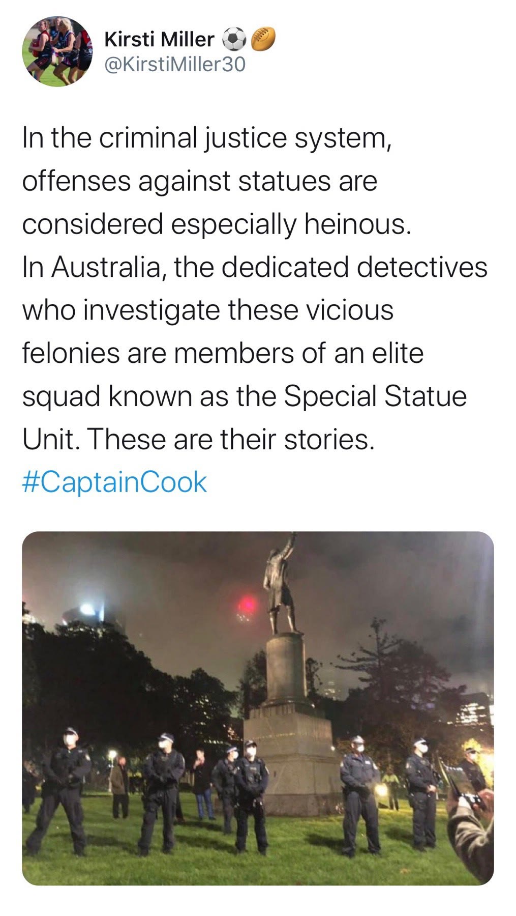Click the rugby football emoji icon
This screenshot has width=516, height=916.
click(x=263, y=38)
